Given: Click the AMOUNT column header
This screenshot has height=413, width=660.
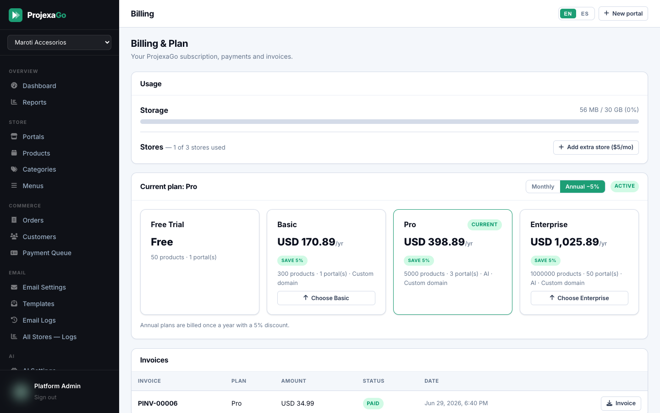Looking at the screenshot, I should point(293,381).
